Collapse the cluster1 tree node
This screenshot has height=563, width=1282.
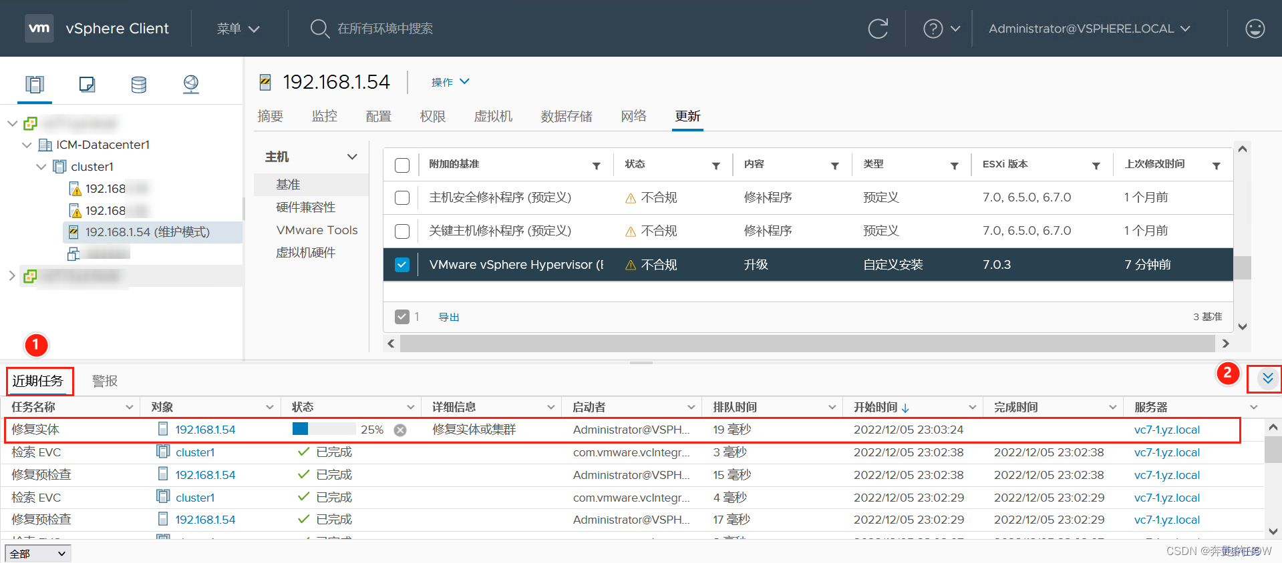tap(41, 166)
